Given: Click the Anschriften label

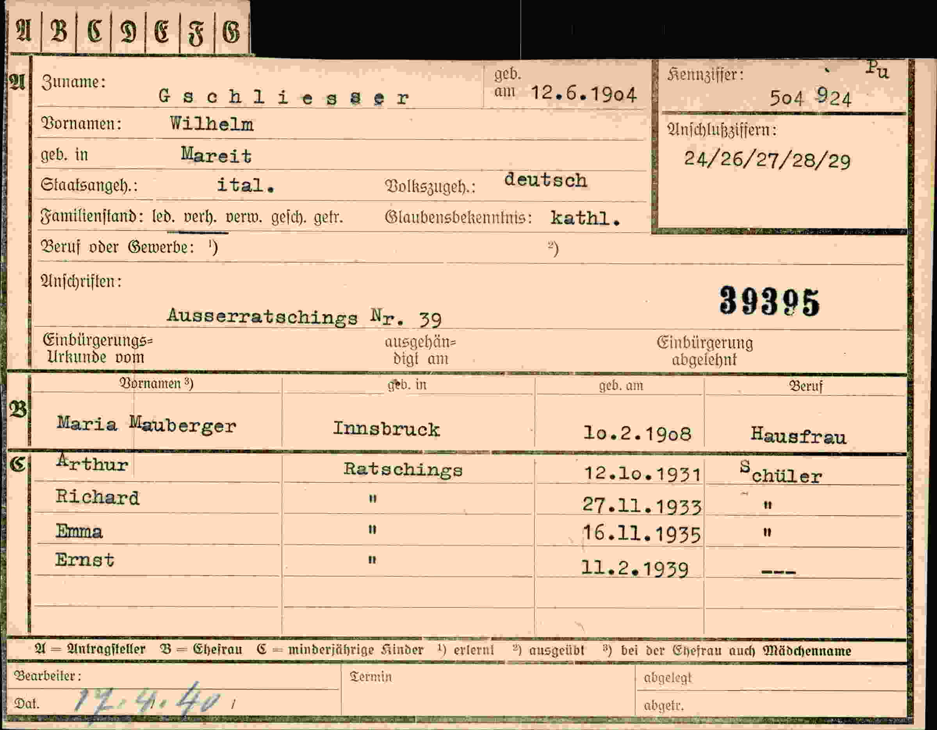Looking at the screenshot, I should [x=81, y=281].
